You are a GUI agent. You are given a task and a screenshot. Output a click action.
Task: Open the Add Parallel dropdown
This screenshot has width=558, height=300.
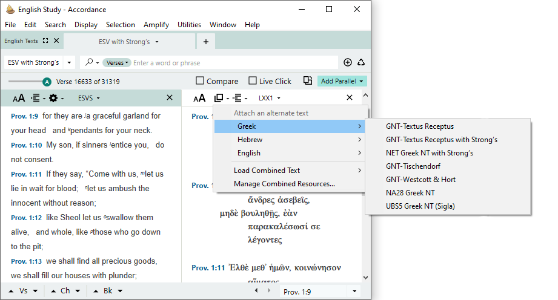click(342, 81)
